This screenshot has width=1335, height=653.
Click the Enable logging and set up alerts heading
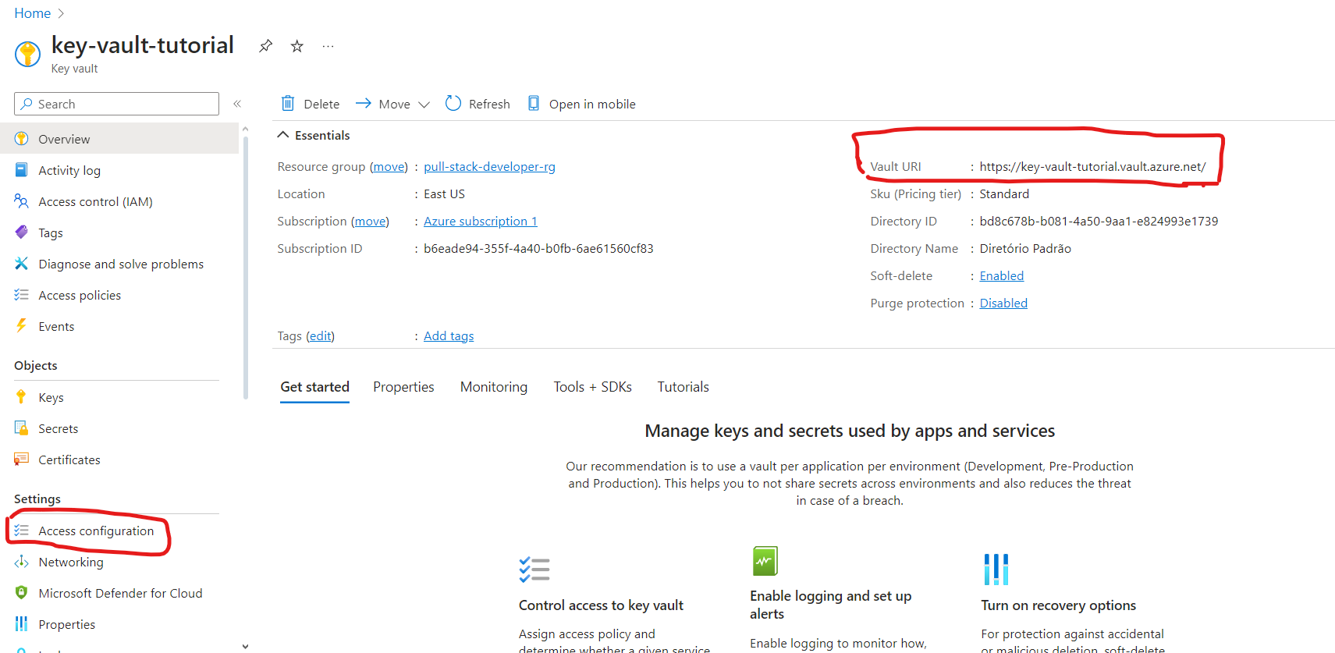830,605
